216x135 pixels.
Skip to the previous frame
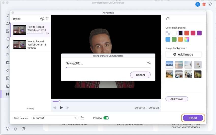coord(55,108)
